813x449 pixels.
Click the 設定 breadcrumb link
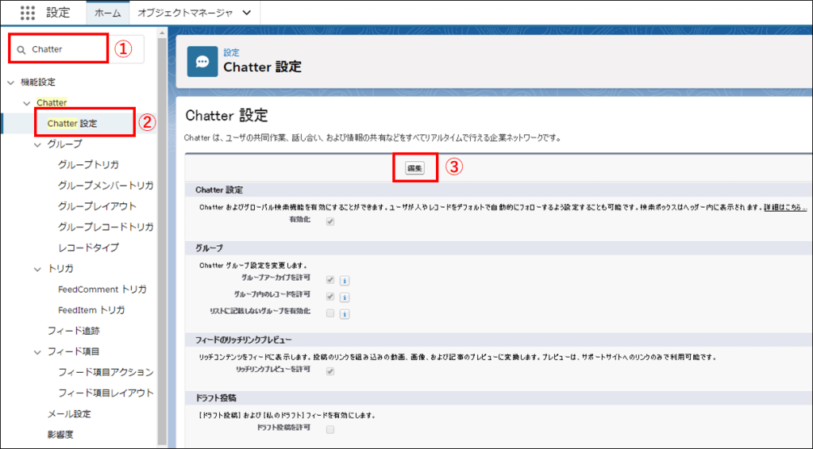click(x=231, y=52)
